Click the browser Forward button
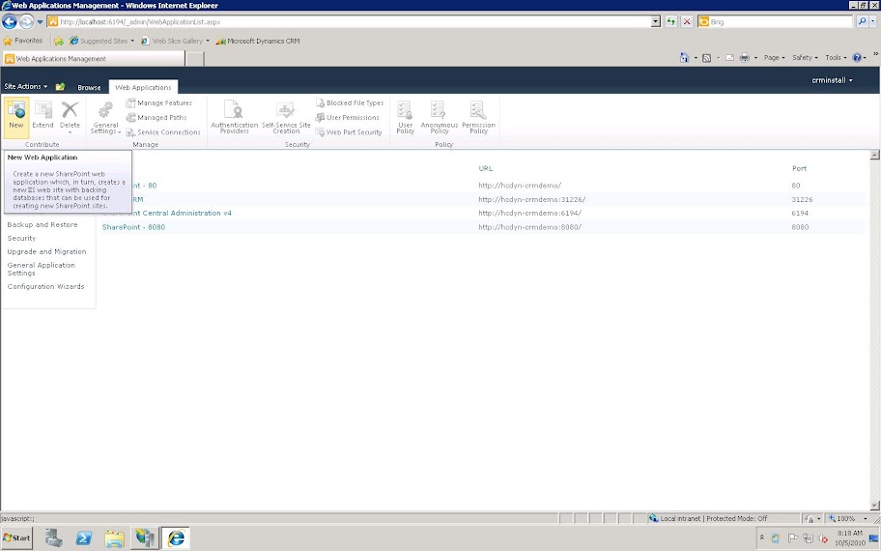 point(26,21)
